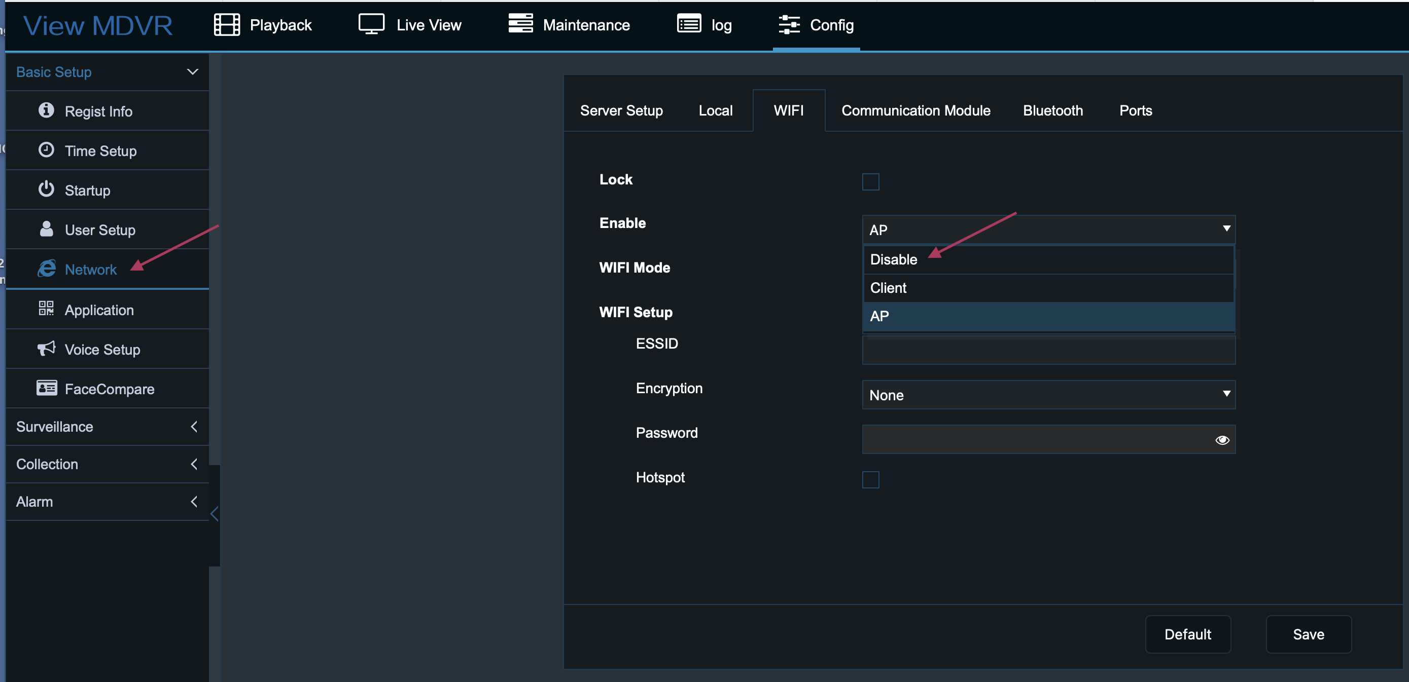
Task: Open the Communication Module tab
Action: (915, 110)
